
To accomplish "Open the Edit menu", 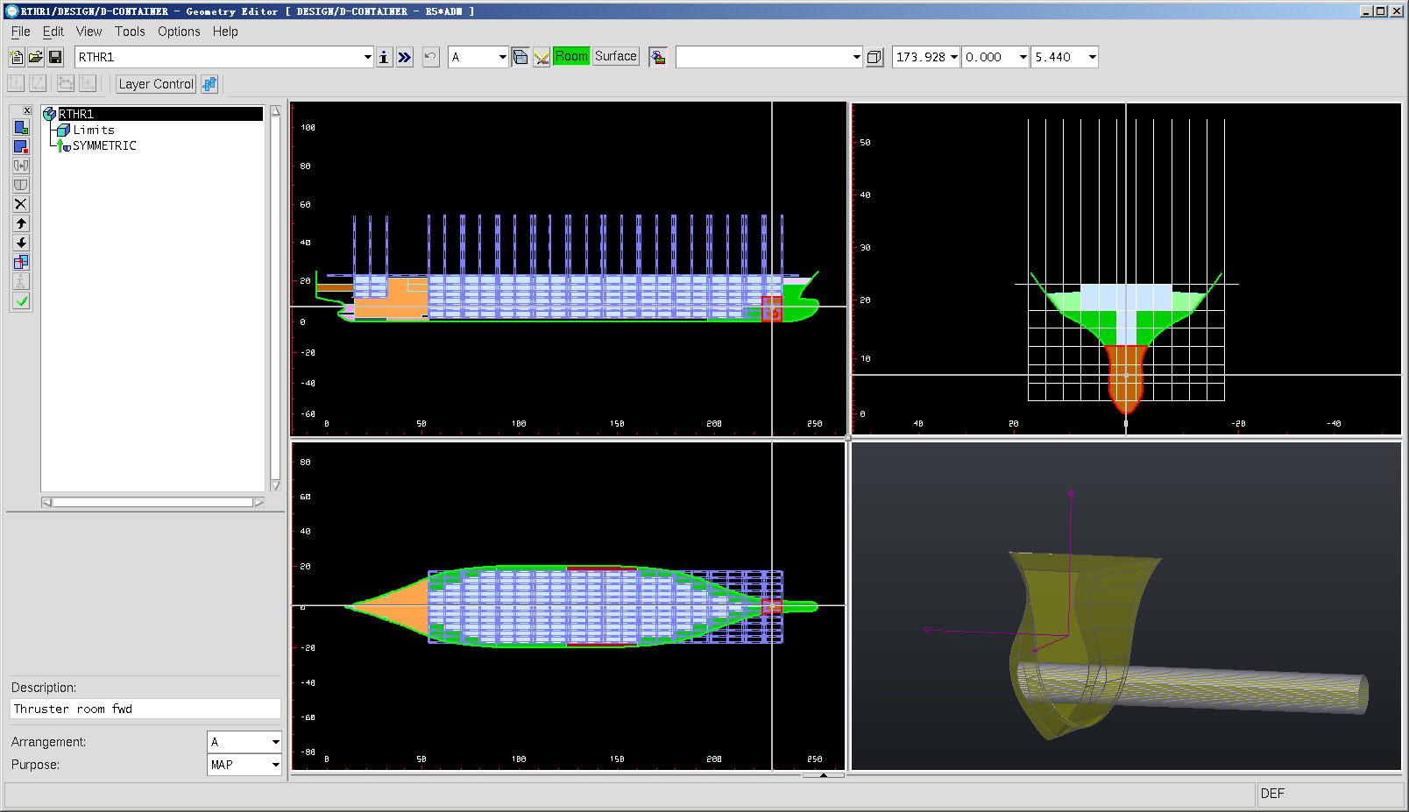I will pos(53,32).
